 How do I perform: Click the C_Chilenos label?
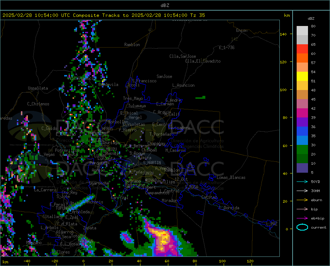tap(38, 104)
